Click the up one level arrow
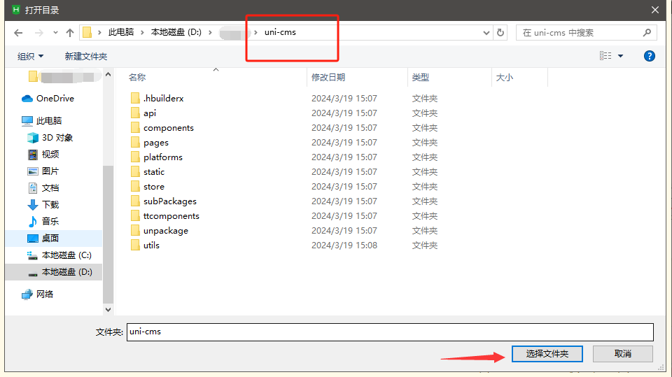The image size is (672, 377). pos(70,33)
